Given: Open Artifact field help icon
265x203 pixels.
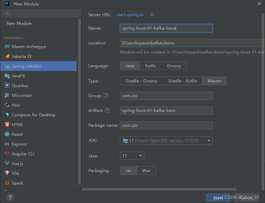Looking at the screenshot, I should (107, 110).
